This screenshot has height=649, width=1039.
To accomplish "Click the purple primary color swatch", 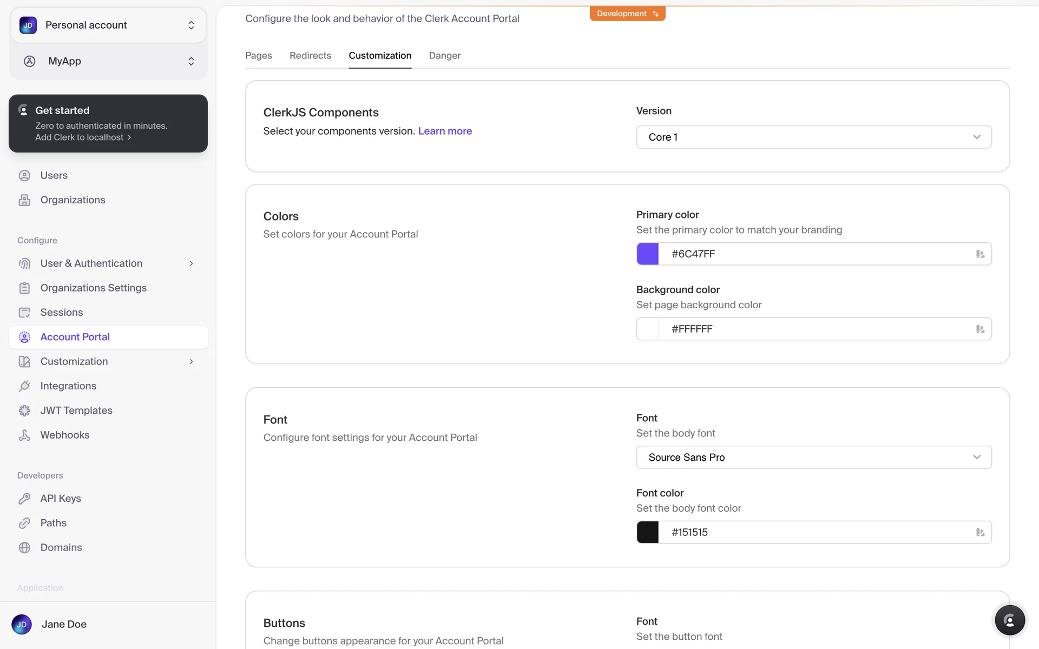I will [x=647, y=254].
